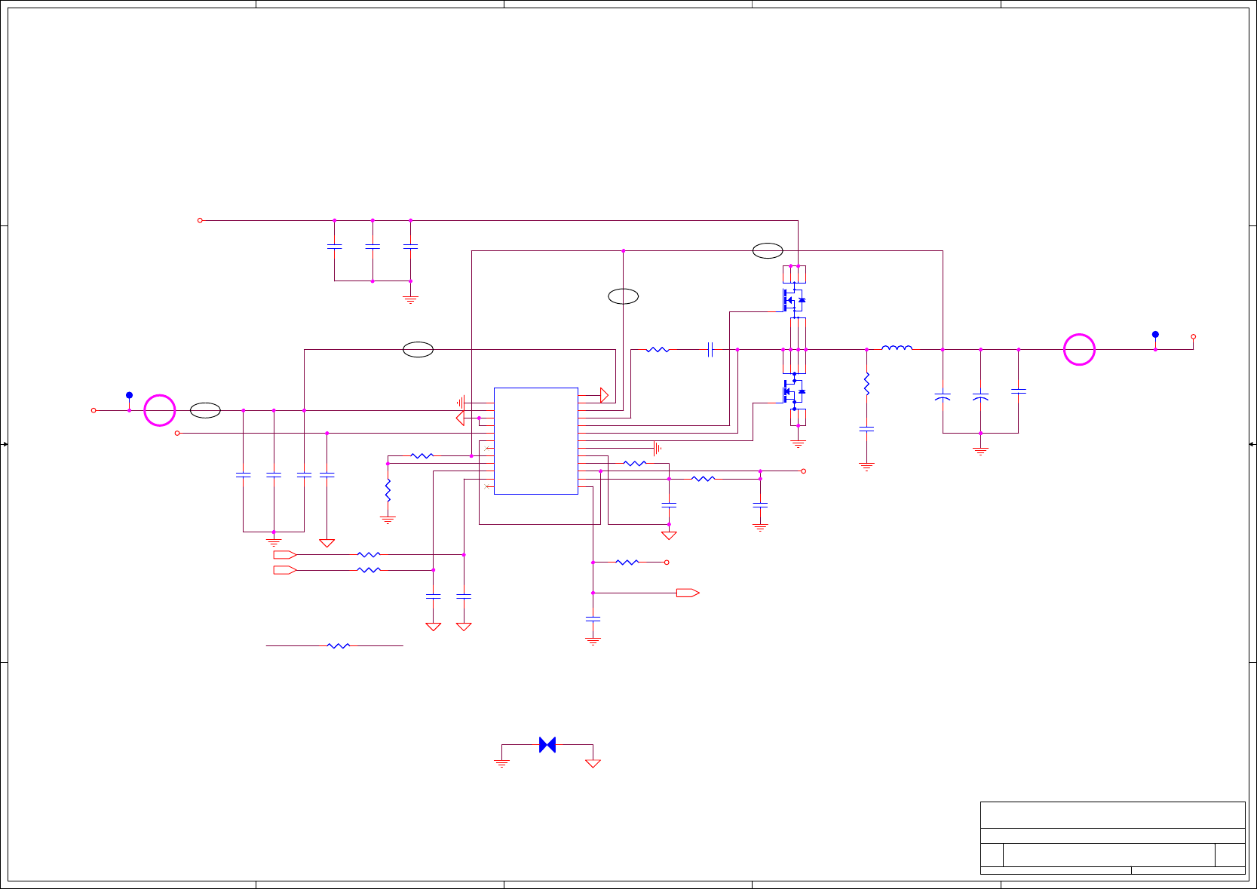
Task: Select the lower MOSFET transistor symbol
Action: [x=793, y=391]
